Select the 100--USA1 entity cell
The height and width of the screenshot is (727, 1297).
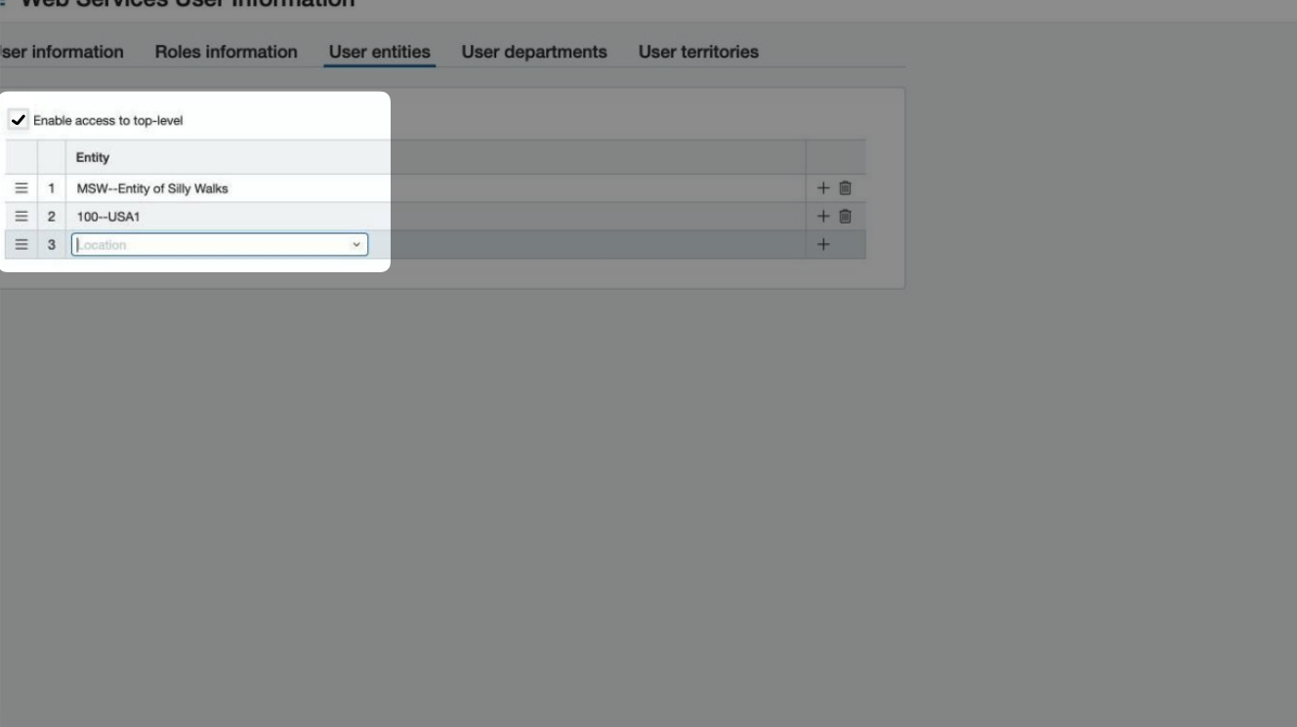(108, 217)
